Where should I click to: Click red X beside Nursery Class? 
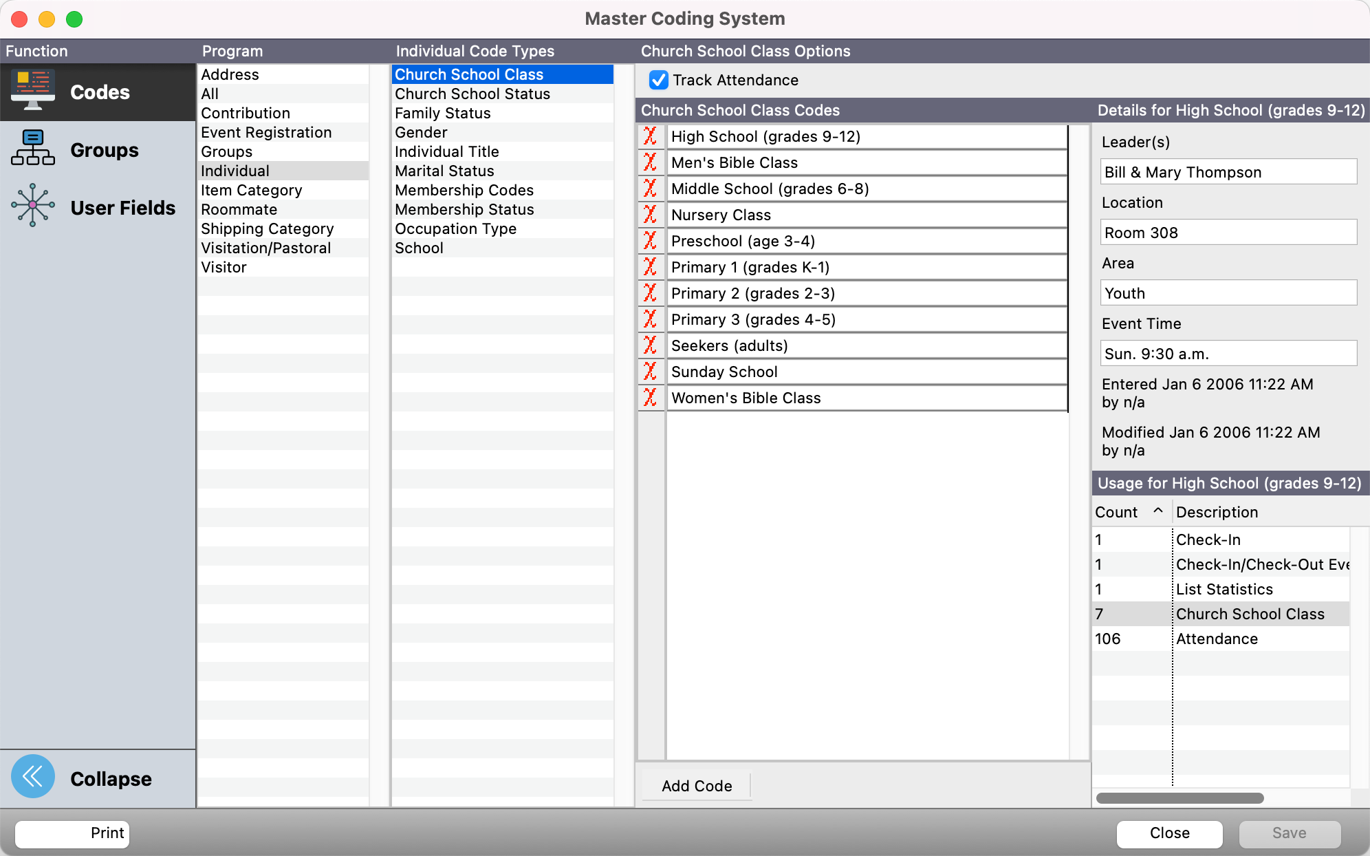pyautogui.click(x=650, y=215)
